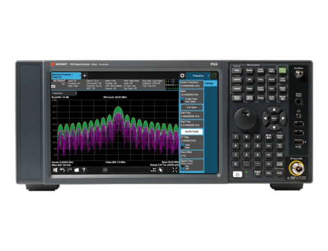Open the Atten section of the measurement bar

114,84
